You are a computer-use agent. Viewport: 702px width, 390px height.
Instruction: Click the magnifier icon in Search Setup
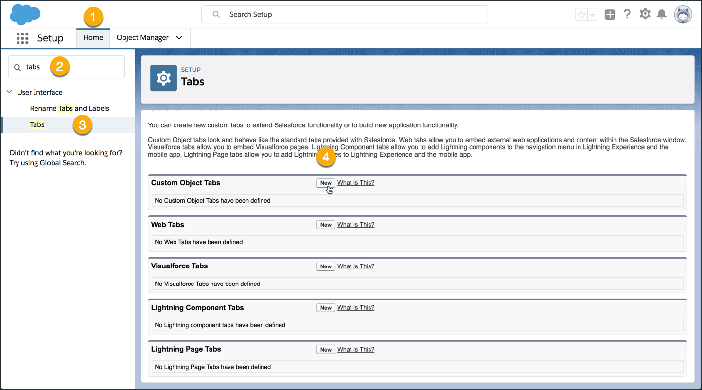point(216,15)
